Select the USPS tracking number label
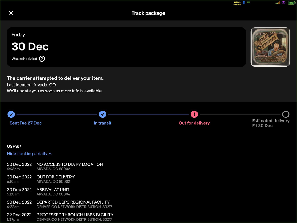Viewport: 297px width, 223px height. click(14, 146)
